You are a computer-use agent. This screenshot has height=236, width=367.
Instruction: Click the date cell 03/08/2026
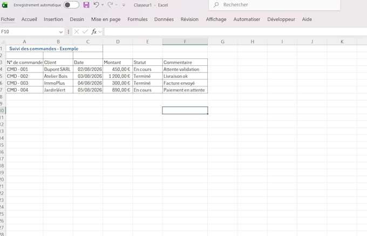pos(88,76)
